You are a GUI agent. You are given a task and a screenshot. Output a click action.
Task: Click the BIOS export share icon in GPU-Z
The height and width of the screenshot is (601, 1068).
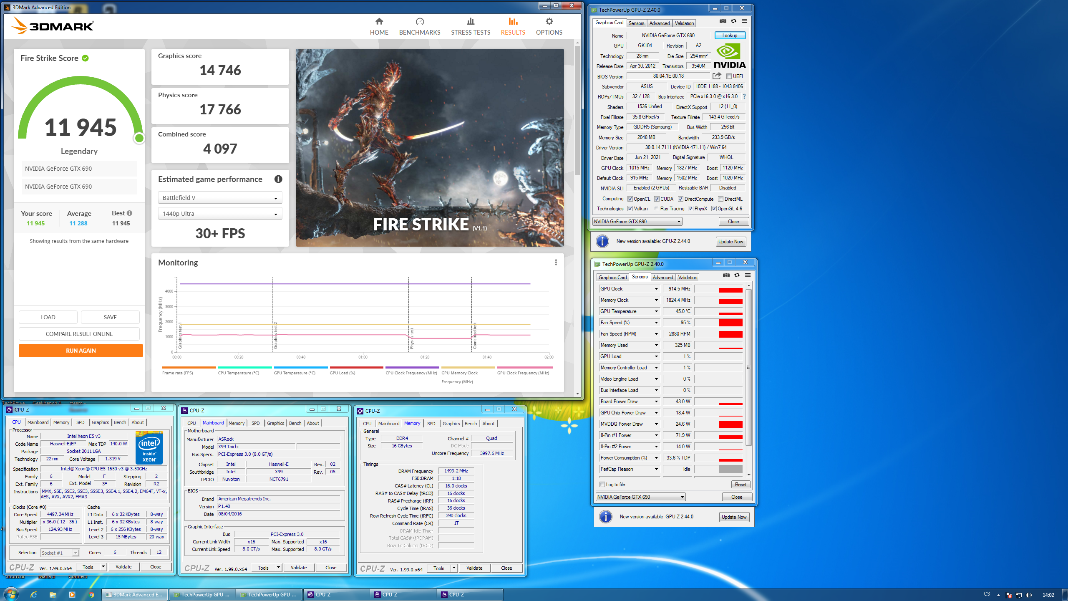coord(717,76)
